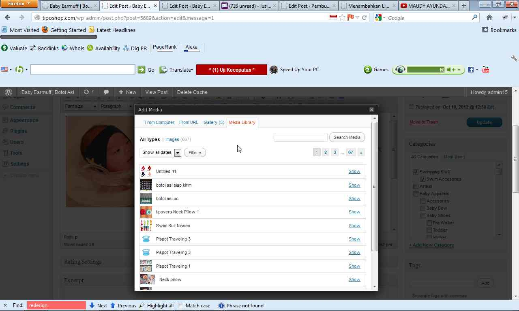519x311 pixels.
Task: Expand the Show all dates dropdown
Action: (x=178, y=153)
